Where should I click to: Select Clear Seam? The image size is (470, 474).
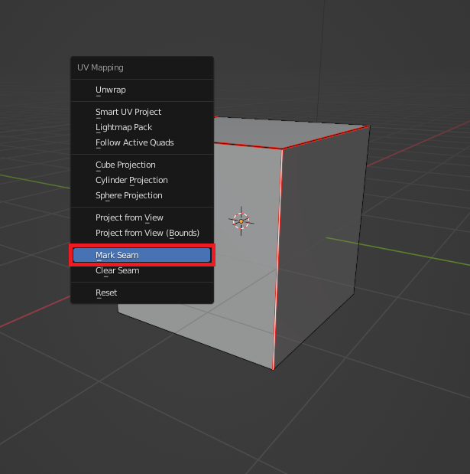pos(117,270)
